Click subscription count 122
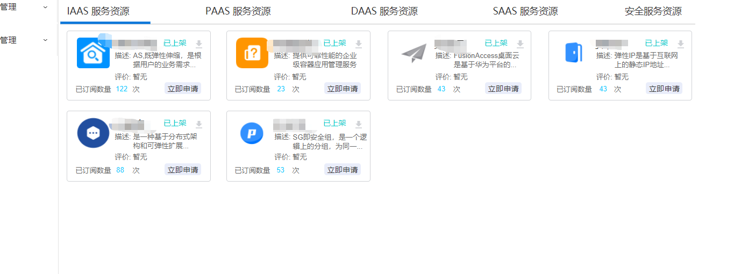741x274 pixels. (x=122, y=89)
